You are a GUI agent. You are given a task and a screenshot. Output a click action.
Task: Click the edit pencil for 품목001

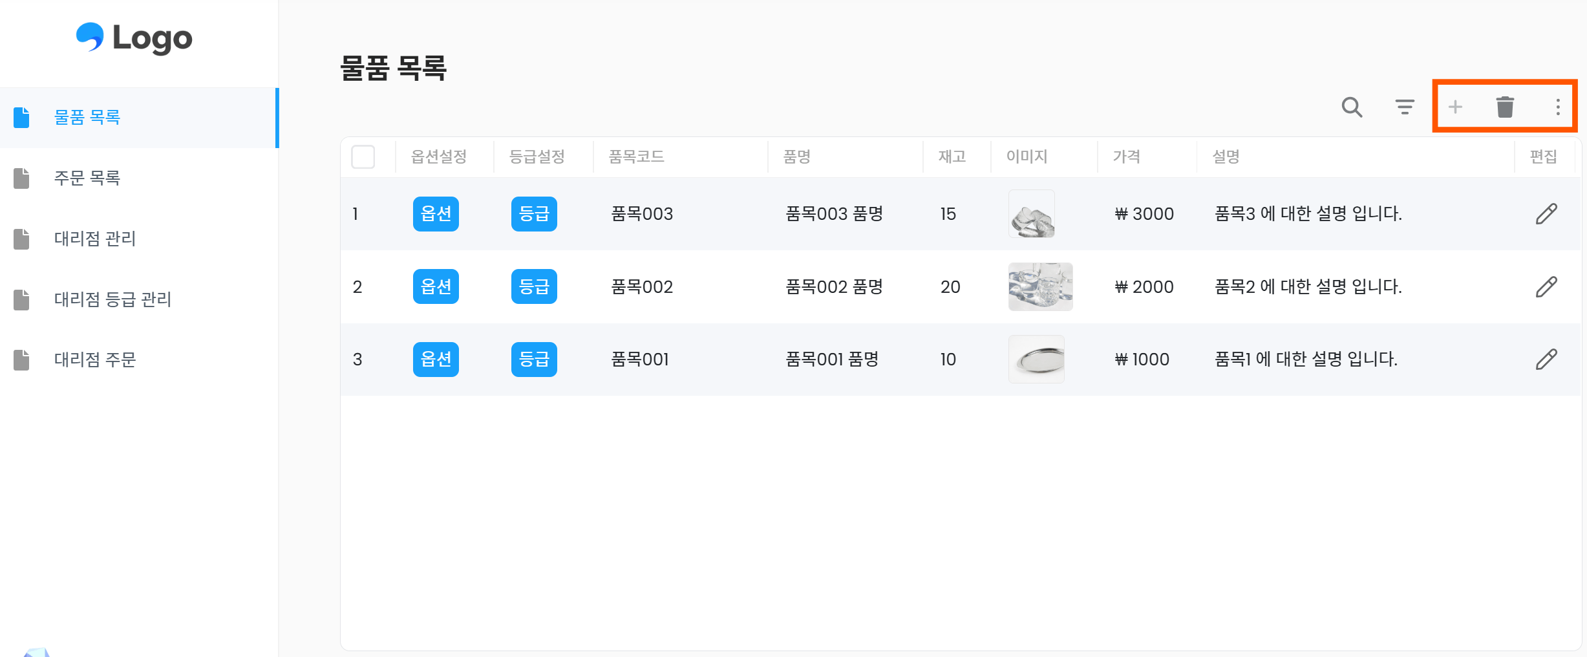[x=1546, y=359]
